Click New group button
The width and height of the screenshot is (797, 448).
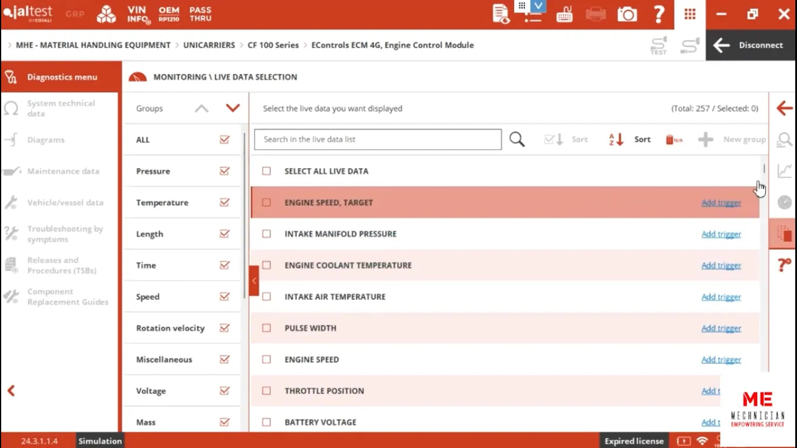pyautogui.click(x=732, y=139)
